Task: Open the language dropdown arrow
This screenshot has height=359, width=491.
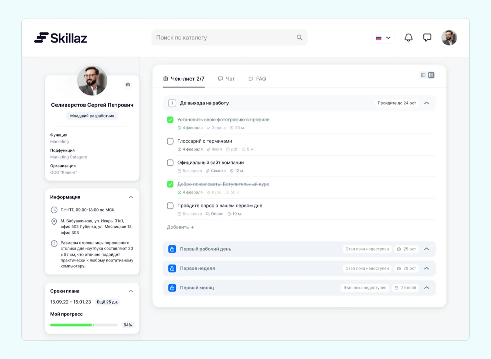Action: point(388,38)
